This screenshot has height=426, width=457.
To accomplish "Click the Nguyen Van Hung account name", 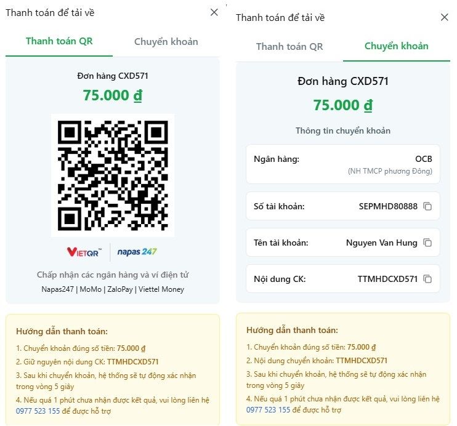I will tap(381, 243).
